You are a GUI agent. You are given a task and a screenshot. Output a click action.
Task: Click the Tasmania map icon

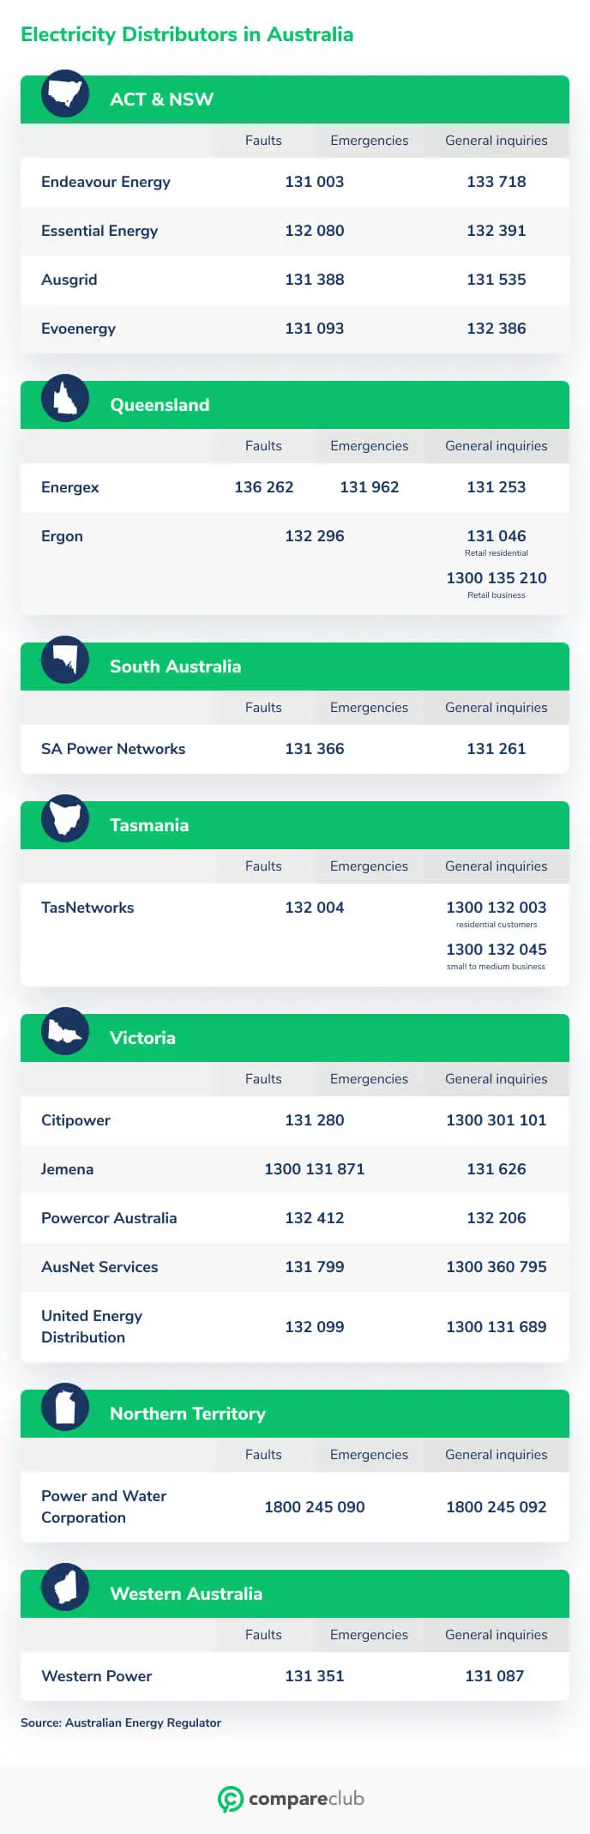(x=65, y=819)
